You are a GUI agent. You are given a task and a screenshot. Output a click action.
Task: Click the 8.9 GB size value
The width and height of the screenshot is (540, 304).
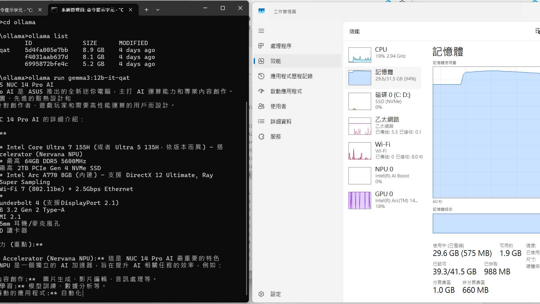tap(94, 50)
